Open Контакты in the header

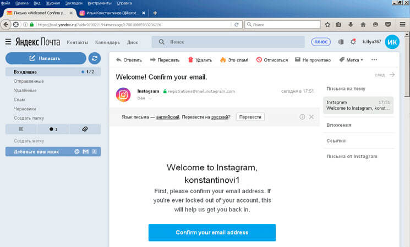78,42
